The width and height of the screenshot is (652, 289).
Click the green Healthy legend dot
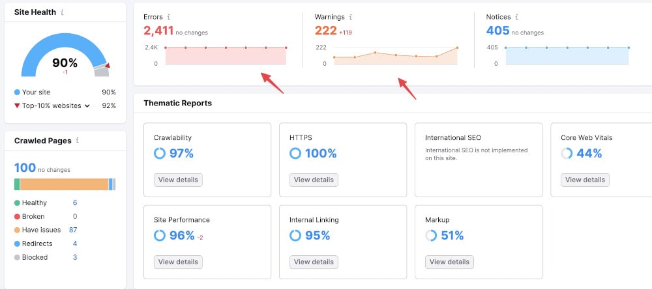17,203
